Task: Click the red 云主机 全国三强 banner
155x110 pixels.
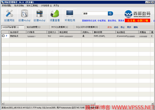Action: click(x=137, y=20)
